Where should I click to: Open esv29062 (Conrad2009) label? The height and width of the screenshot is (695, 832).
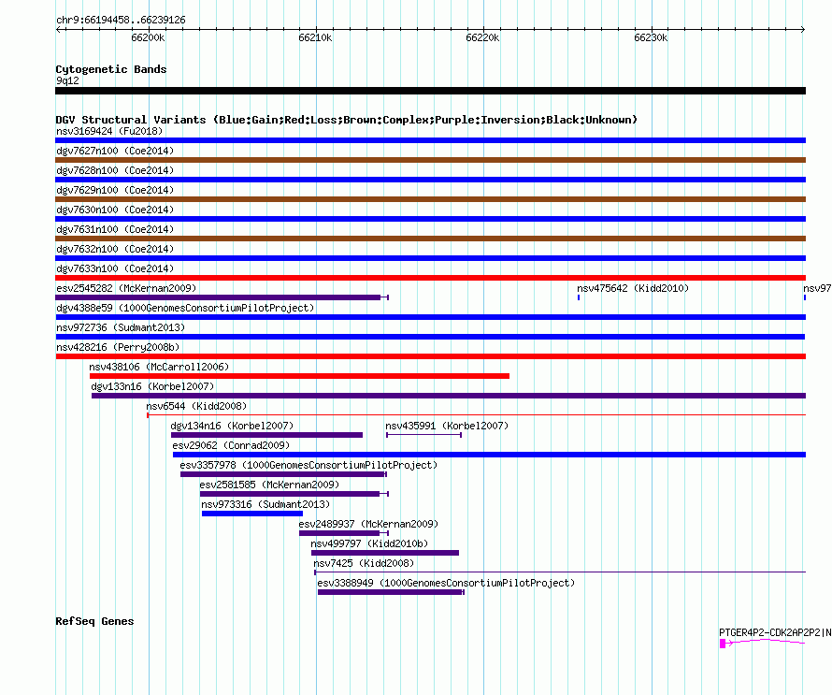click(231, 445)
